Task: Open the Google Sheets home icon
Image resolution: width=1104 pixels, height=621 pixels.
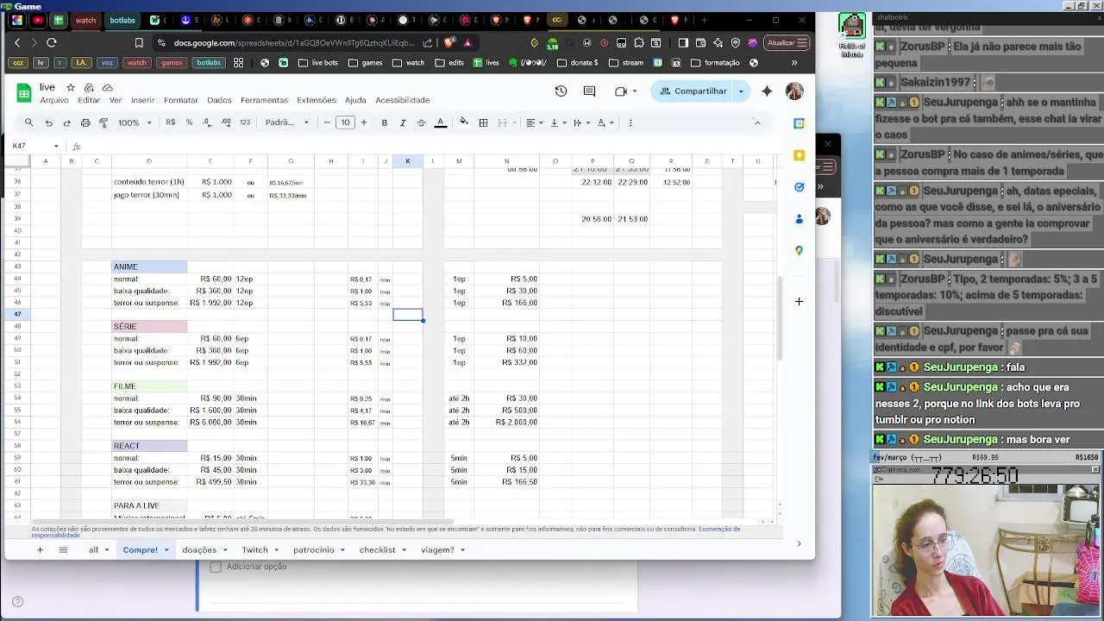Action: [x=24, y=92]
